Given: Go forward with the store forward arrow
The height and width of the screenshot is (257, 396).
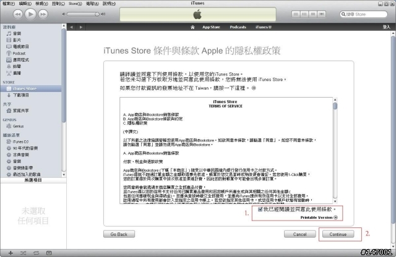Looking at the screenshot, I should point(81,27).
